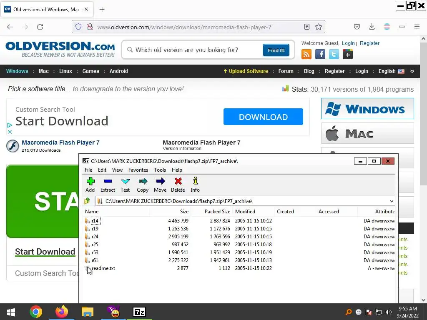Click the Google plus share icon
This screenshot has width=427, height=320.
pyautogui.click(x=348, y=54)
